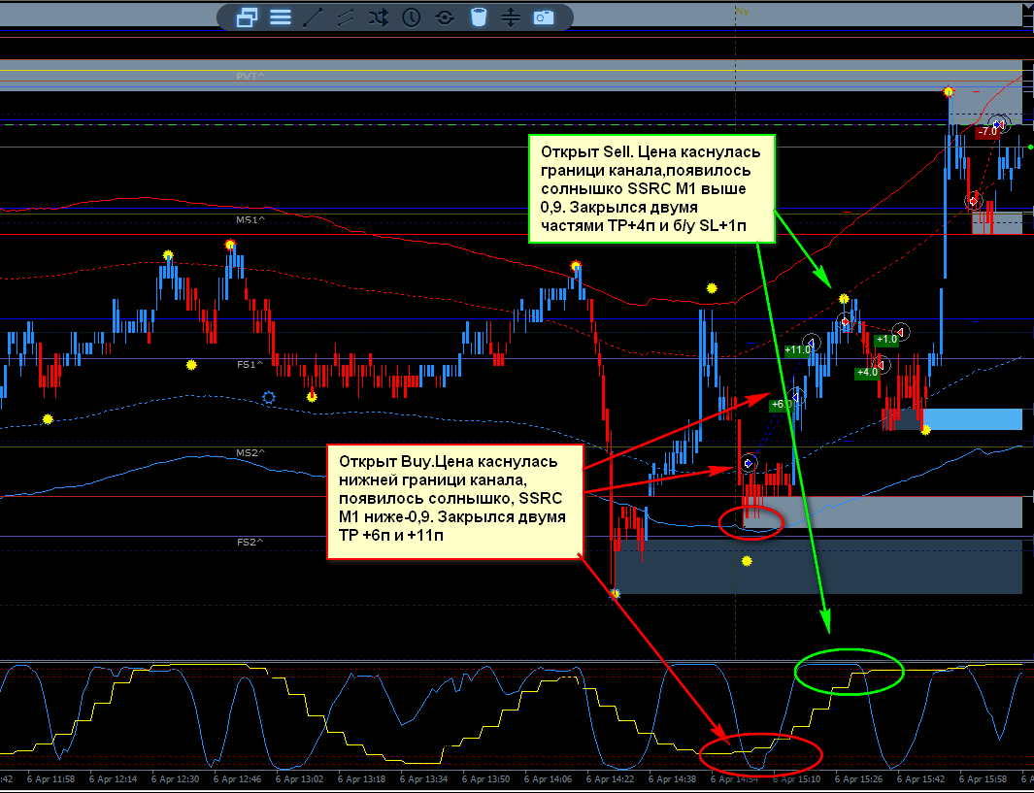Click the eye sync visibility icon
The width and height of the screenshot is (1034, 793).
[445, 17]
